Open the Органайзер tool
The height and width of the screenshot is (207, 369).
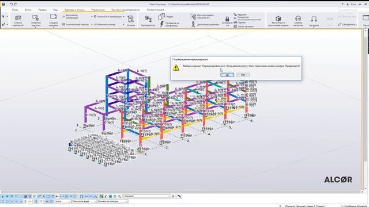(148, 21)
